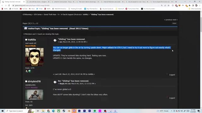Launch Steam from the taskbar
202x113 pixels.
(64, 111)
